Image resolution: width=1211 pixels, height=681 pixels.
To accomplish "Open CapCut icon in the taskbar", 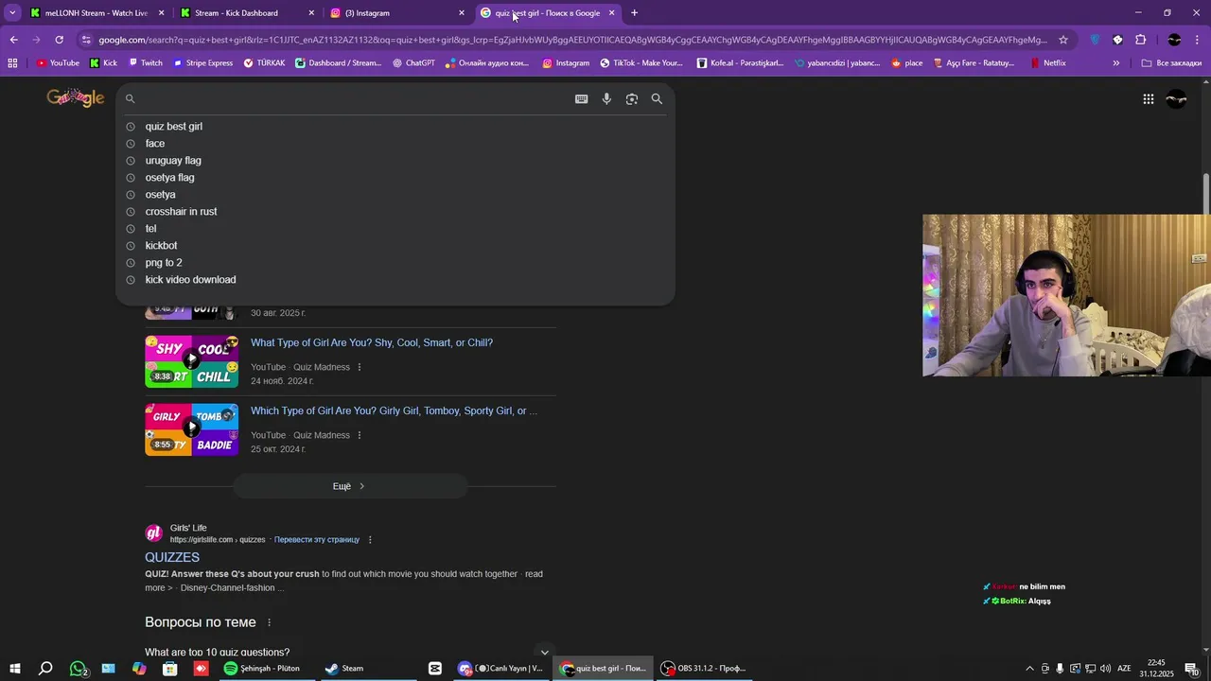I will (435, 668).
